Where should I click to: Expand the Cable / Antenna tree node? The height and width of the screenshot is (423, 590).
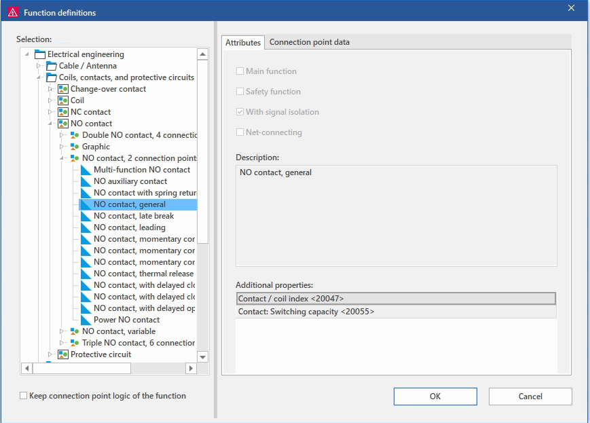[x=39, y=66]
